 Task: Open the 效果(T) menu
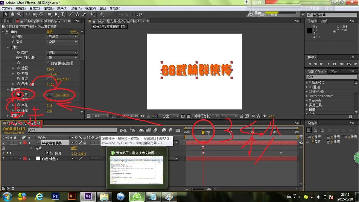point(62,8)
